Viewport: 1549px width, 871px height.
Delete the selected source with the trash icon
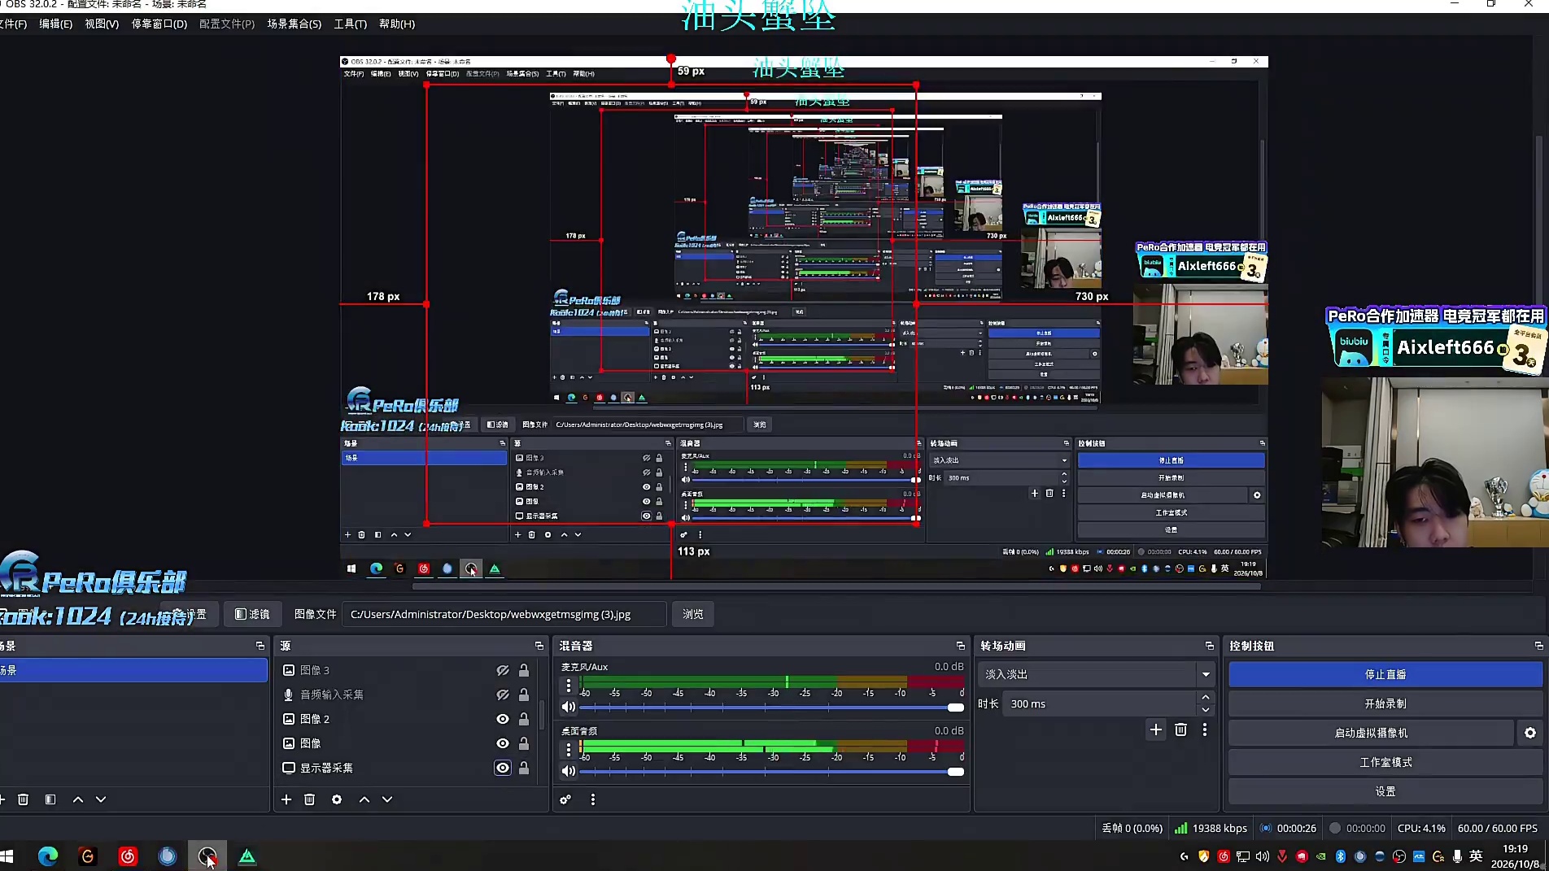(310, 799)
